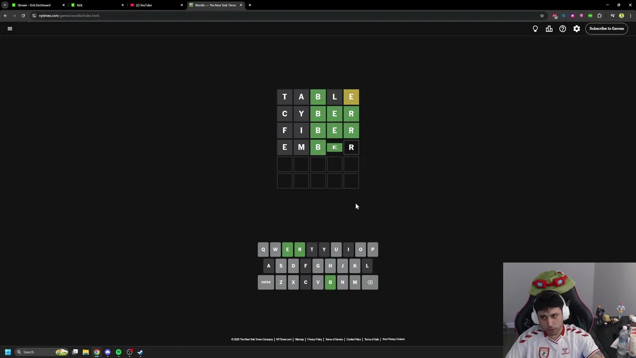Viewport: 636px width, 358px height.
Task: Tap the N key on the keyboard
Action: point(342,282)
